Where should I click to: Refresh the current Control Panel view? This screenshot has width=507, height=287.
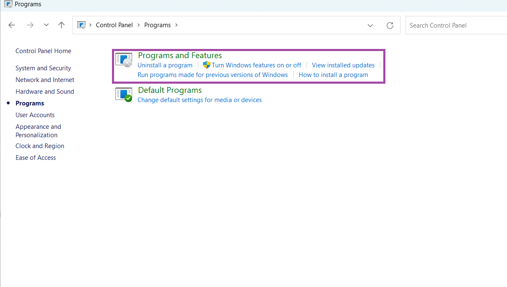coord(390,25)
